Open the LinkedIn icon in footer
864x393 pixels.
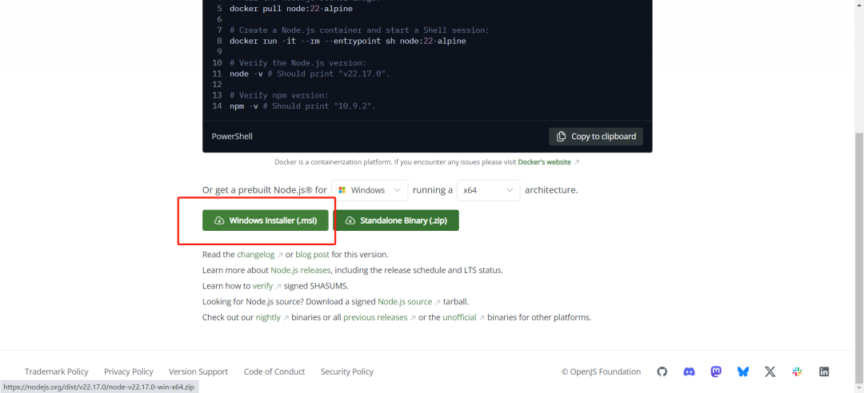pos(824,371)
